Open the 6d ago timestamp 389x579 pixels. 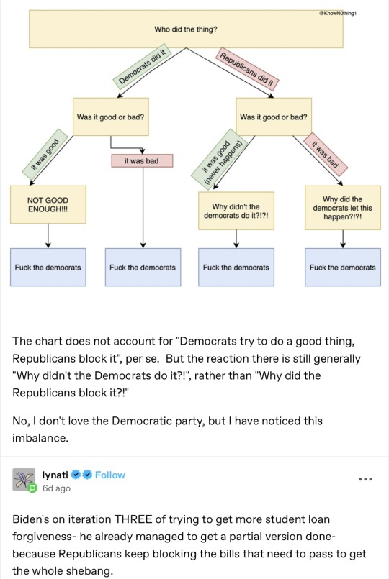56,488
